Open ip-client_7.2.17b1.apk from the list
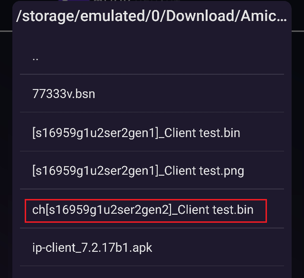 point(152,248)
